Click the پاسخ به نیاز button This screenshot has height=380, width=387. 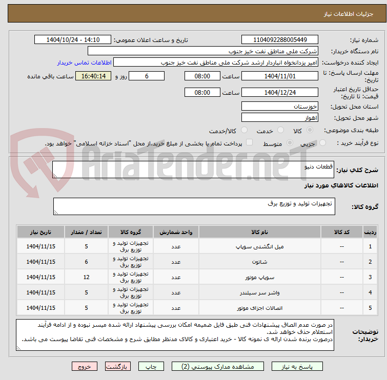(x=297, y=367)
